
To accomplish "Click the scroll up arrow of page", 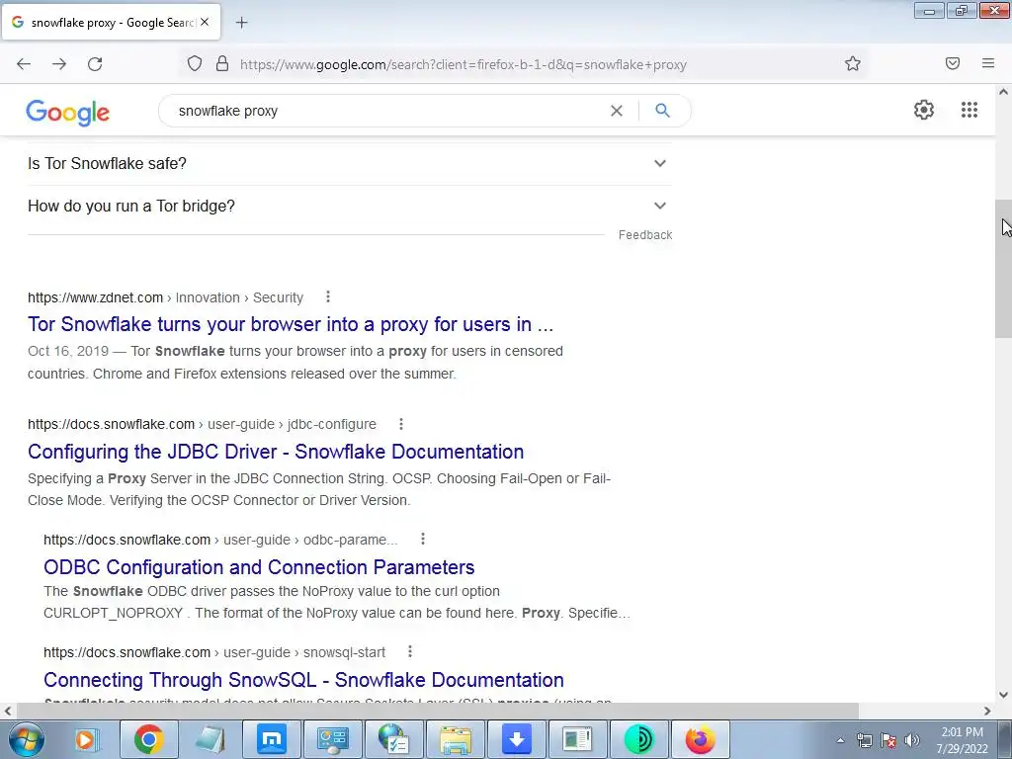I will (x=1004, y=92).
